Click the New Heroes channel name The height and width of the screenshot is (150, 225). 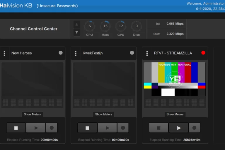pos(21,53)
